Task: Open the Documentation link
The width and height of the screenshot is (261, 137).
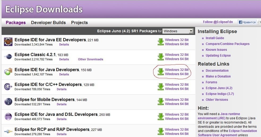Action: (217, 71)
